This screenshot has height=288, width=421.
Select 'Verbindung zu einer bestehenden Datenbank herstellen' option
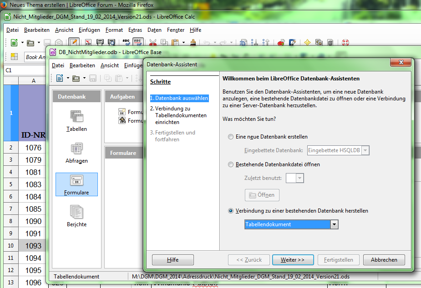click(x=231, y=211)
